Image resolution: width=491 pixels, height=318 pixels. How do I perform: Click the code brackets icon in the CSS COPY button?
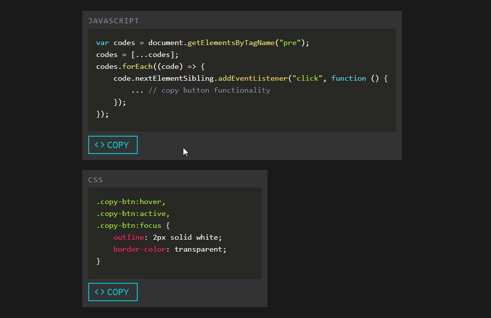pyautogui.click(x=100, y=292)
